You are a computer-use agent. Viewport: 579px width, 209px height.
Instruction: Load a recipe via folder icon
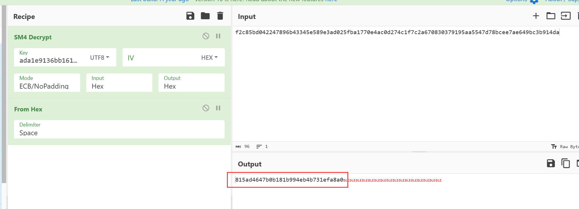[205, 16]
